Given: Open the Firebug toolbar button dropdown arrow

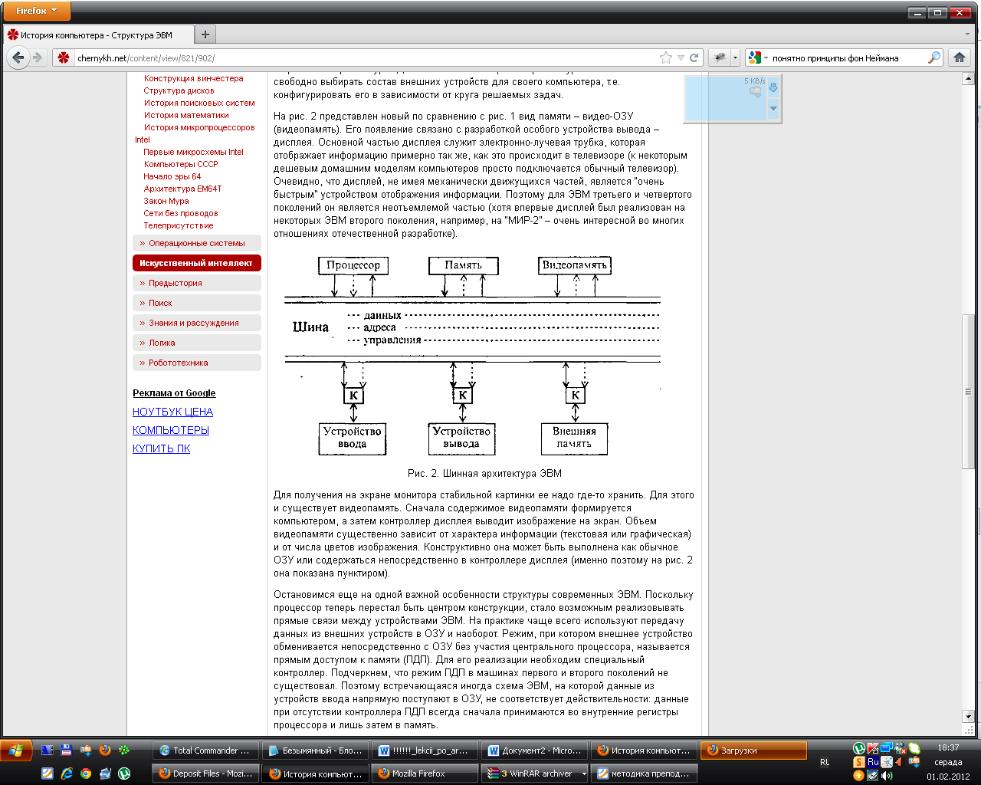Looking at the screenshot, I should 735,57.
